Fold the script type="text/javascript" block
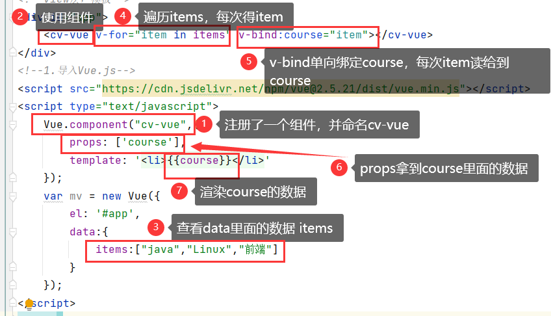 coord(13,107)
